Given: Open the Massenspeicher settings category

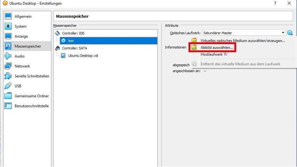Looking at the screenshot, I should coord(27,46).
